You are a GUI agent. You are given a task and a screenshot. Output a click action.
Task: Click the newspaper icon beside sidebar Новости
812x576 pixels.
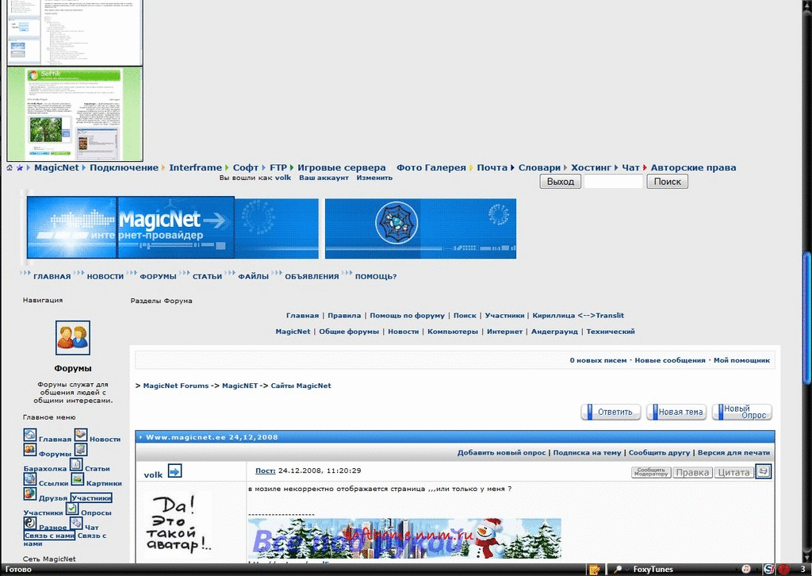click(x=80, y=435)
